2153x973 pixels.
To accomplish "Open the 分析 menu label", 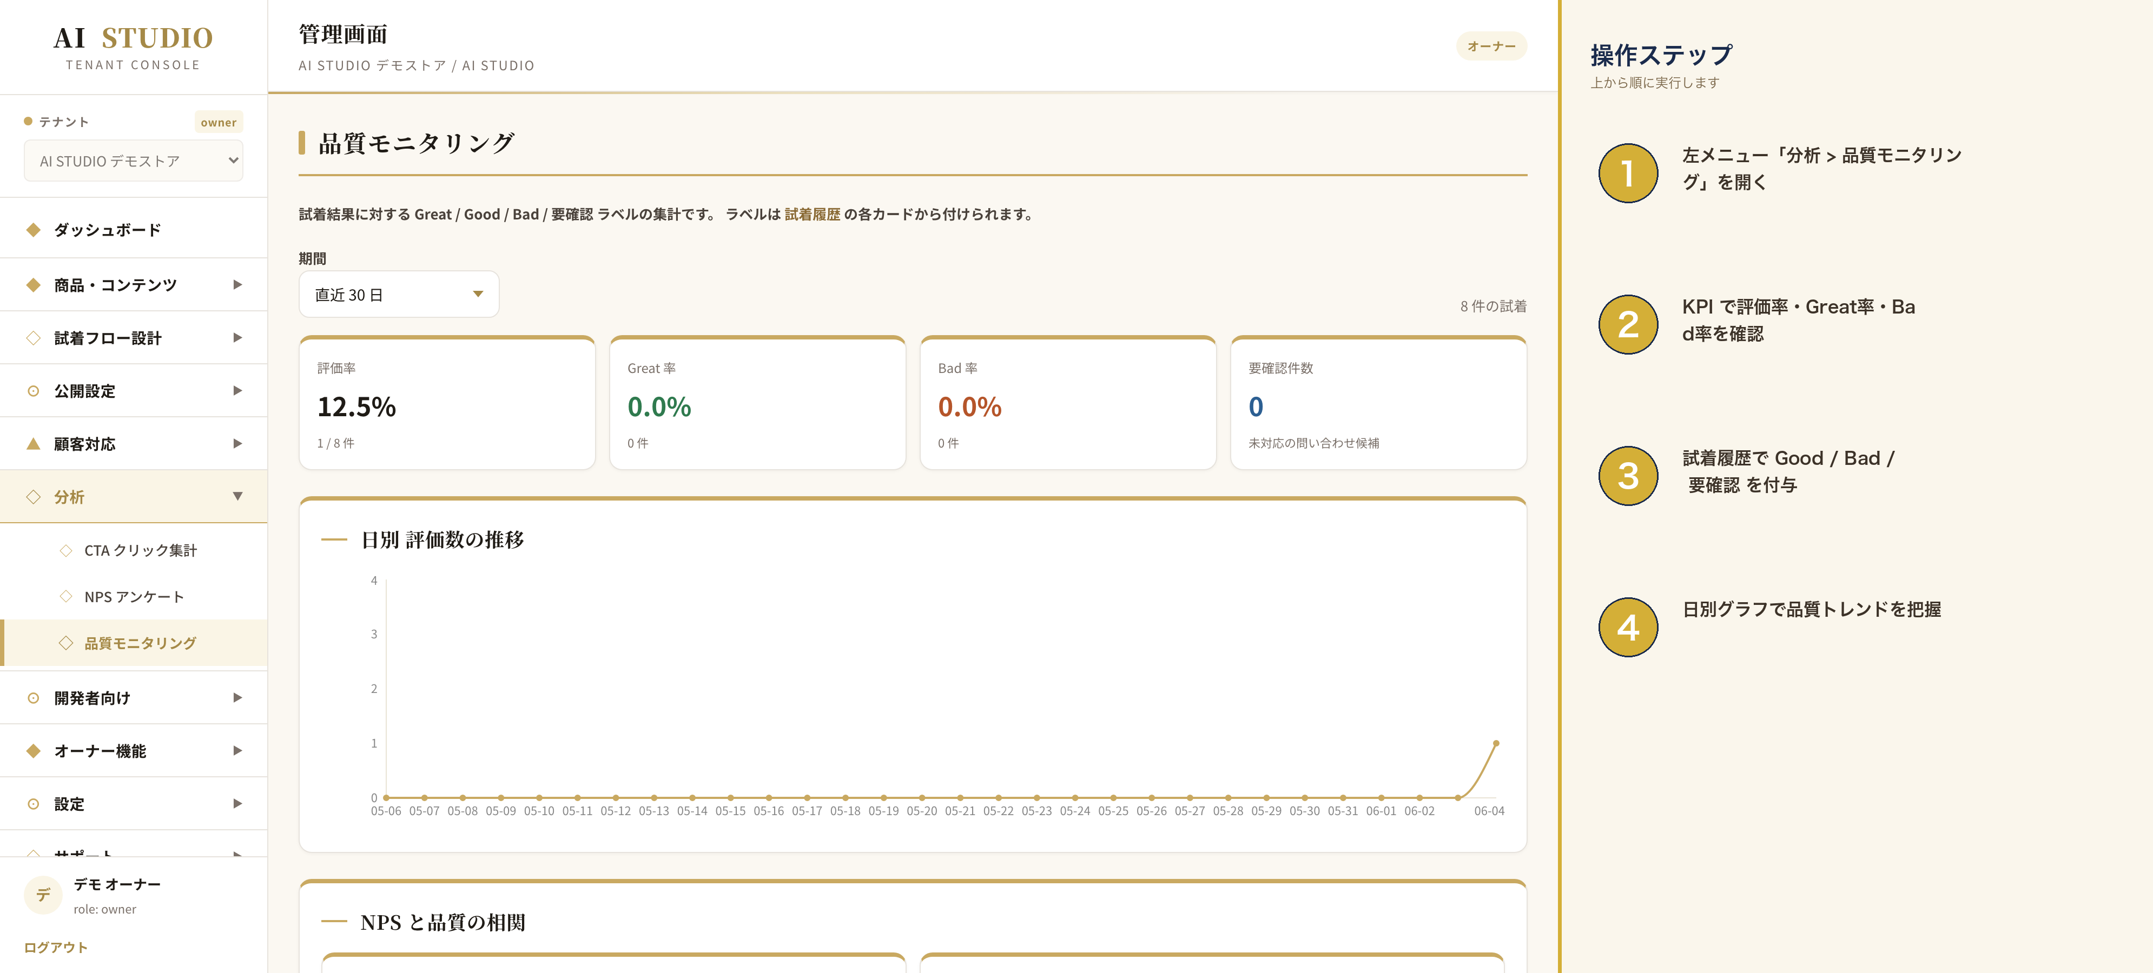I will pyautogui.click(x=69, y=497).
